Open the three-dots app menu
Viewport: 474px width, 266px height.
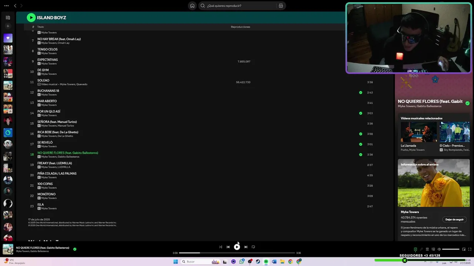click(6, 6)
